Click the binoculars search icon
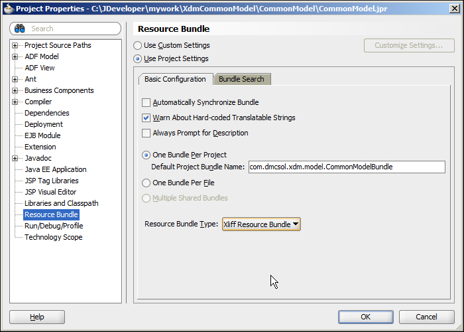 20,29
